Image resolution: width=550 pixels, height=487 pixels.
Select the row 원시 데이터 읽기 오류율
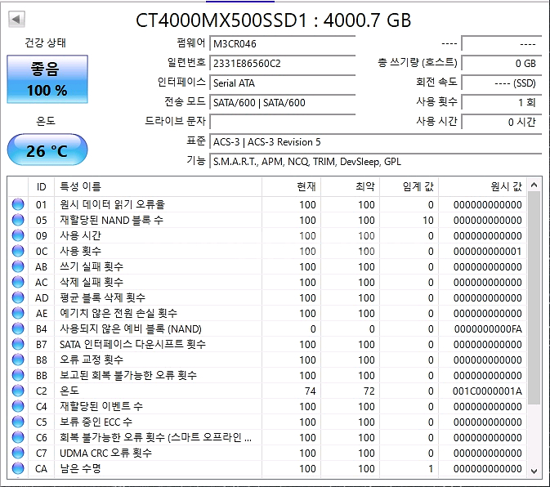coord(267,204)
